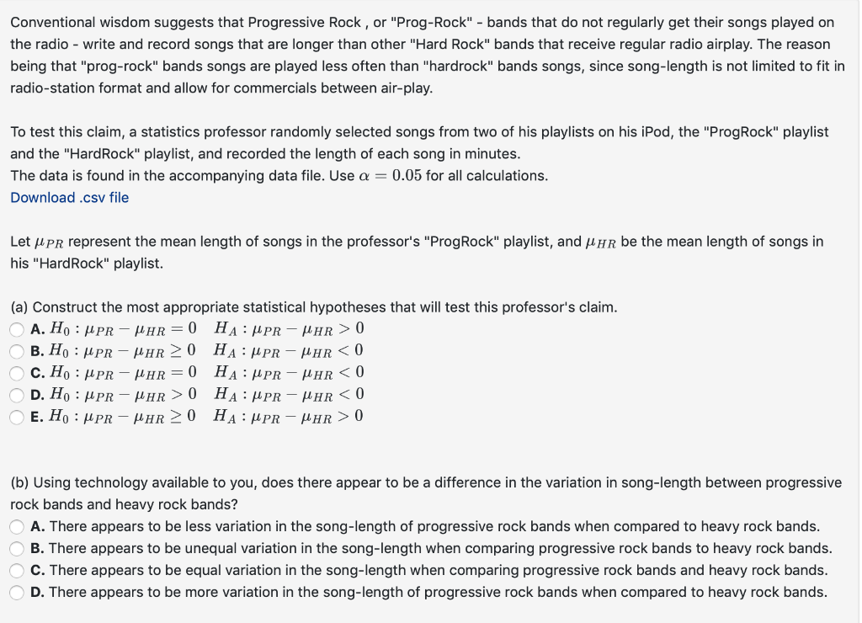Choose the hypothesis with HA: μPR − μHR > 0
This screenshot has height=623, width=862.
click(x=16, y=329)
